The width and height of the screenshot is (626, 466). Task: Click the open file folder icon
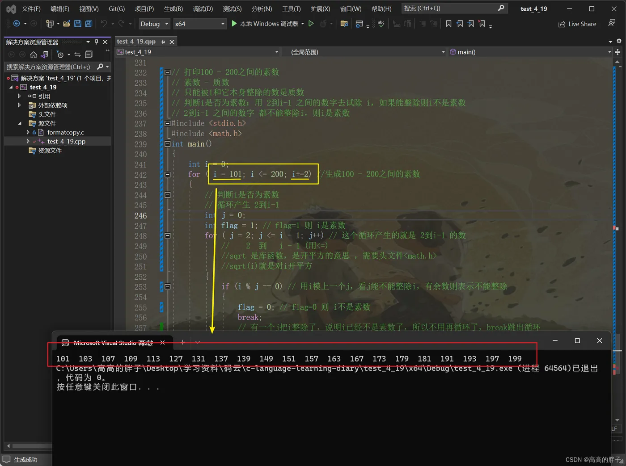[67, 24]
